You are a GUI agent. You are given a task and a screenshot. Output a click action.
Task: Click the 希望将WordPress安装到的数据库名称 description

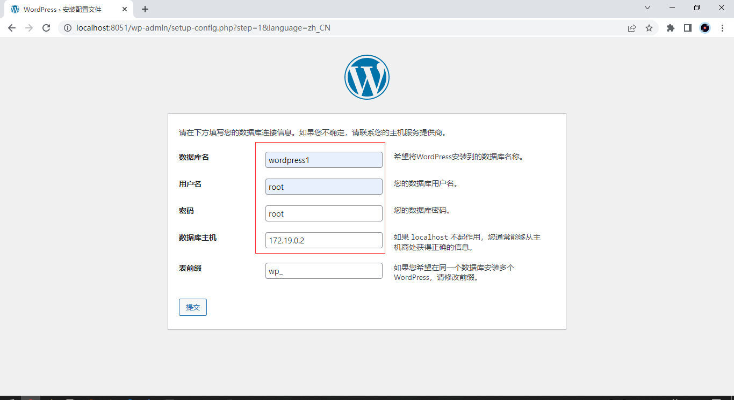coord(458,157)
